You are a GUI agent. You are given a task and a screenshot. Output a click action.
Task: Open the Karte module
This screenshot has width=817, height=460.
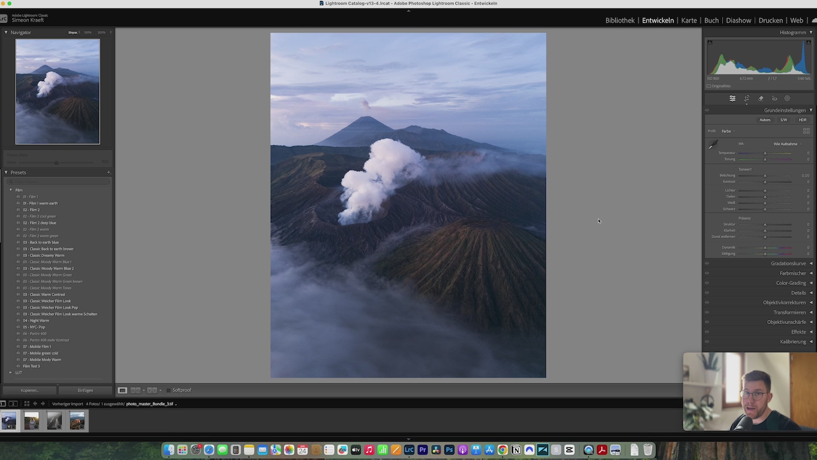tap(689, 20)
